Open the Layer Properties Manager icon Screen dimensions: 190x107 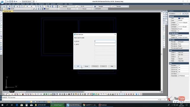[2, 9]
